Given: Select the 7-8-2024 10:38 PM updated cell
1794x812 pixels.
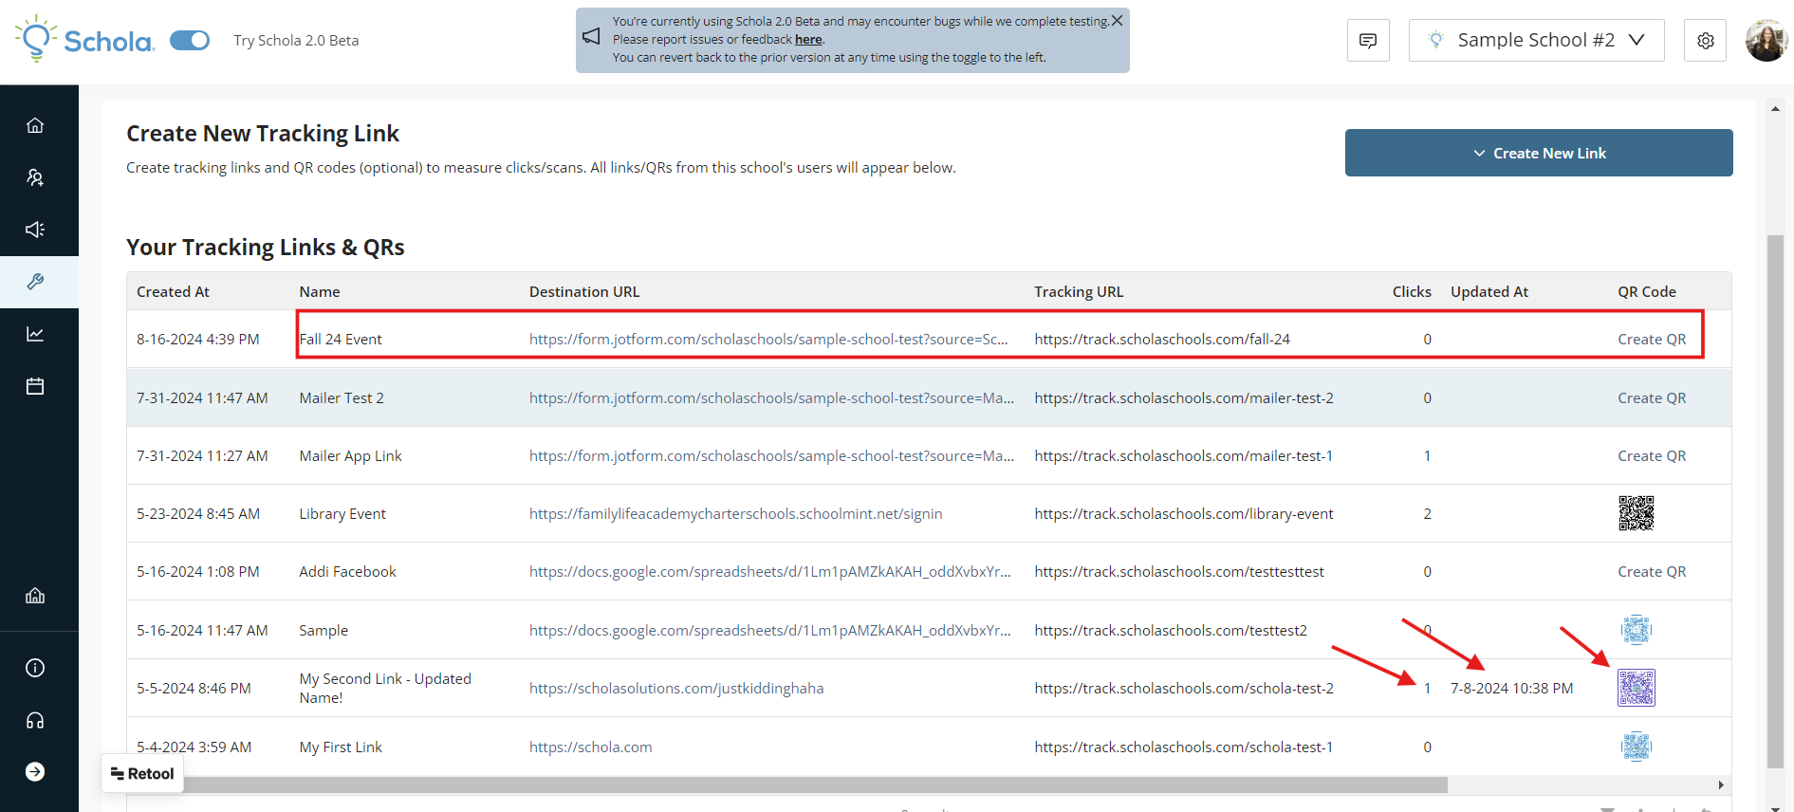Looking at the screenshot, I should (1511, 689).
